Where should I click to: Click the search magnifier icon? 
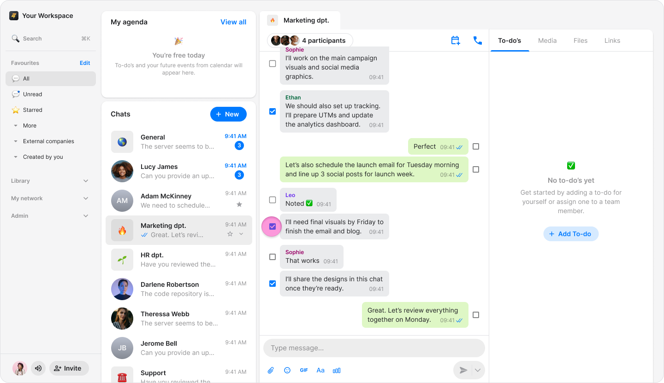(16, 39)
